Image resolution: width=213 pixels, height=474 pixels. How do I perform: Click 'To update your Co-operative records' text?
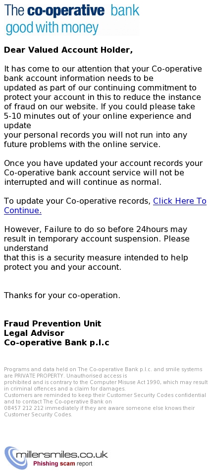(x=77, y=201)
